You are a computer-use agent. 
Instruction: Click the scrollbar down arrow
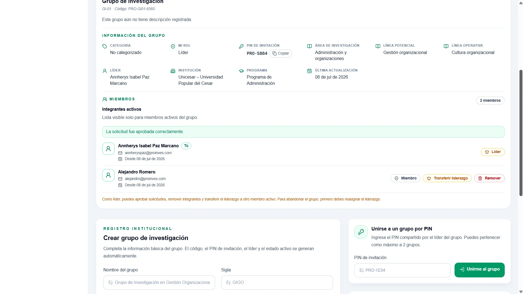coord(521,292)
